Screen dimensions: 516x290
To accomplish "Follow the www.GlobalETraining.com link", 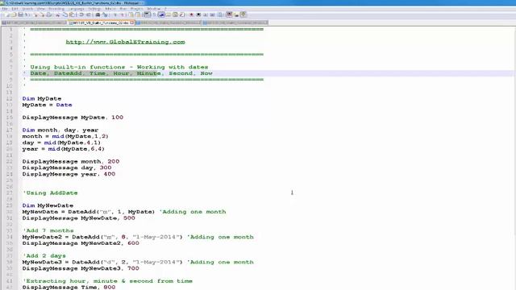I will coord(126,42).
